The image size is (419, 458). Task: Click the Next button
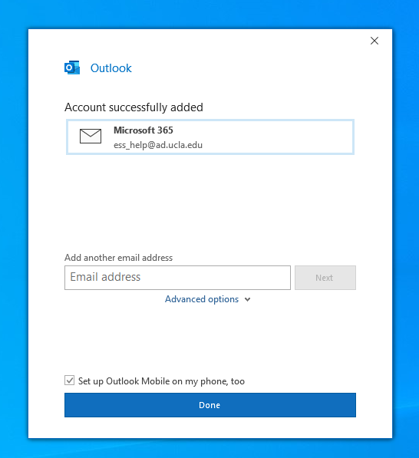(x=325, y=278)
